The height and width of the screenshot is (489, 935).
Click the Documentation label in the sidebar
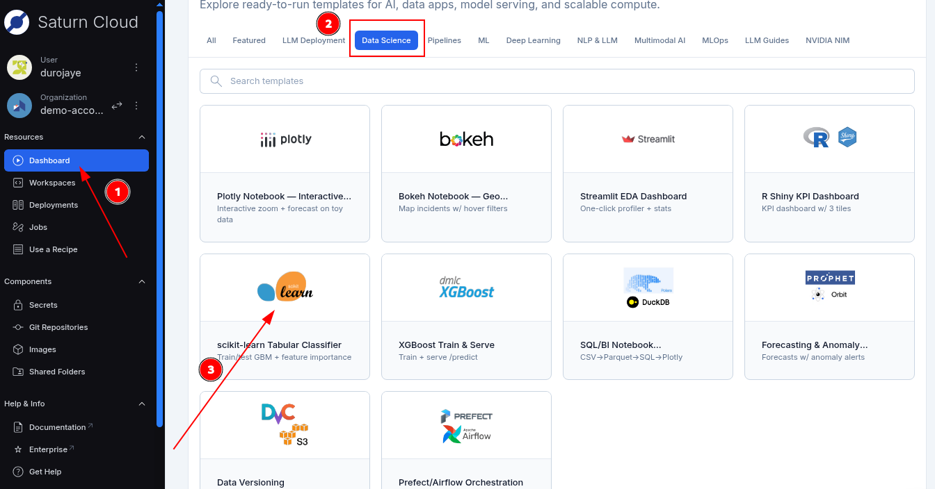click(57, 427)
